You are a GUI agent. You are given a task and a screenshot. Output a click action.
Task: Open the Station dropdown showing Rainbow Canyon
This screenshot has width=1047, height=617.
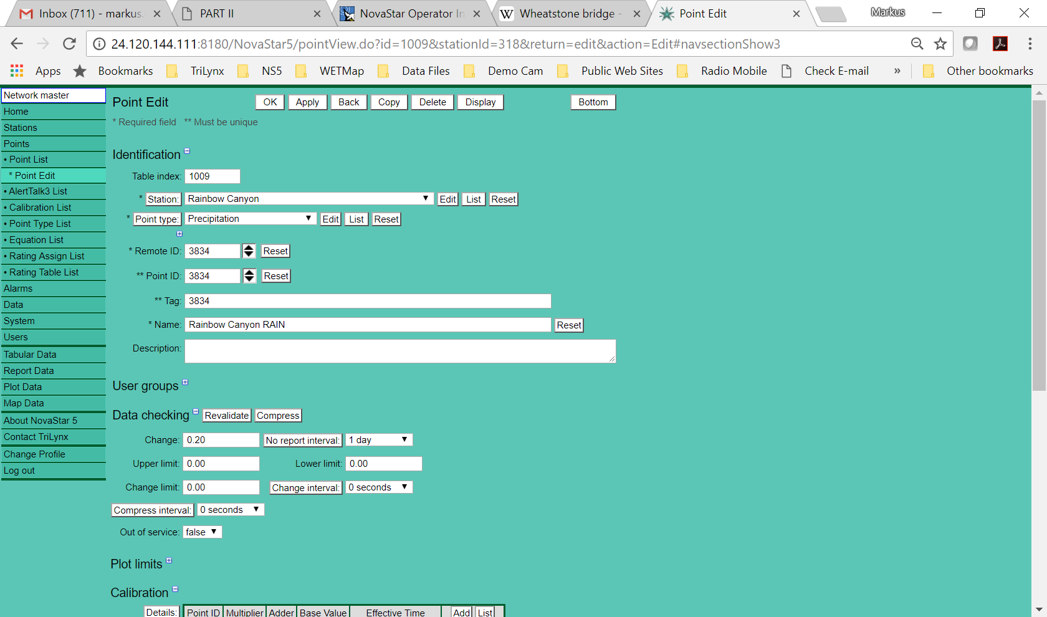[x=308, y=199]
